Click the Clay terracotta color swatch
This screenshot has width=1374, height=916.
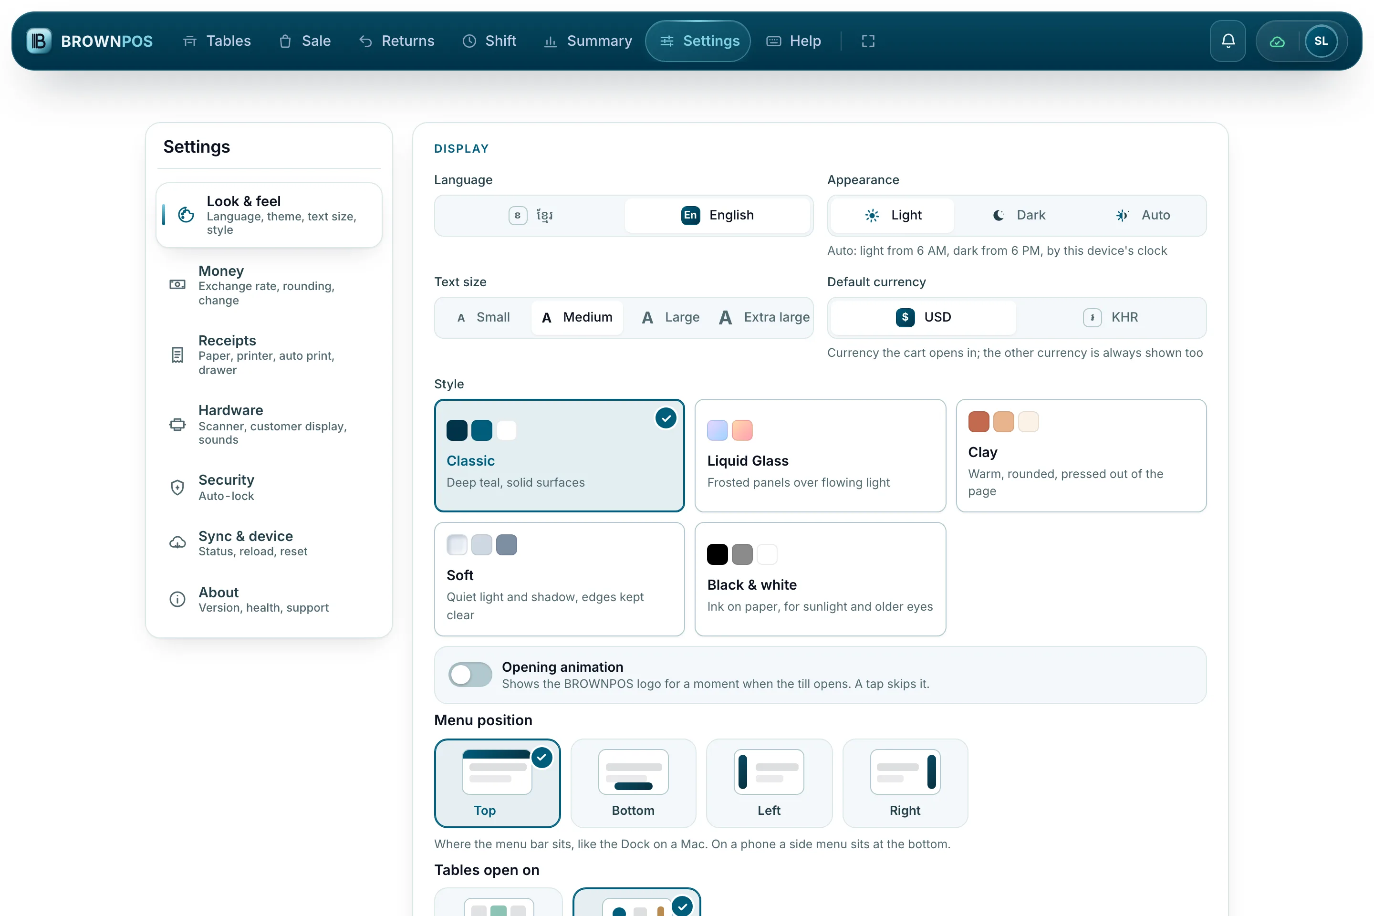pos(978,422)
